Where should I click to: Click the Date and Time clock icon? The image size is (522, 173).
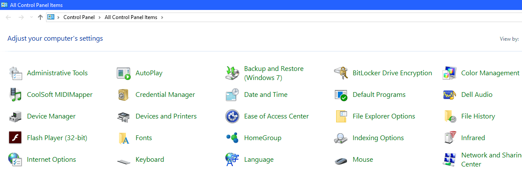232,95
